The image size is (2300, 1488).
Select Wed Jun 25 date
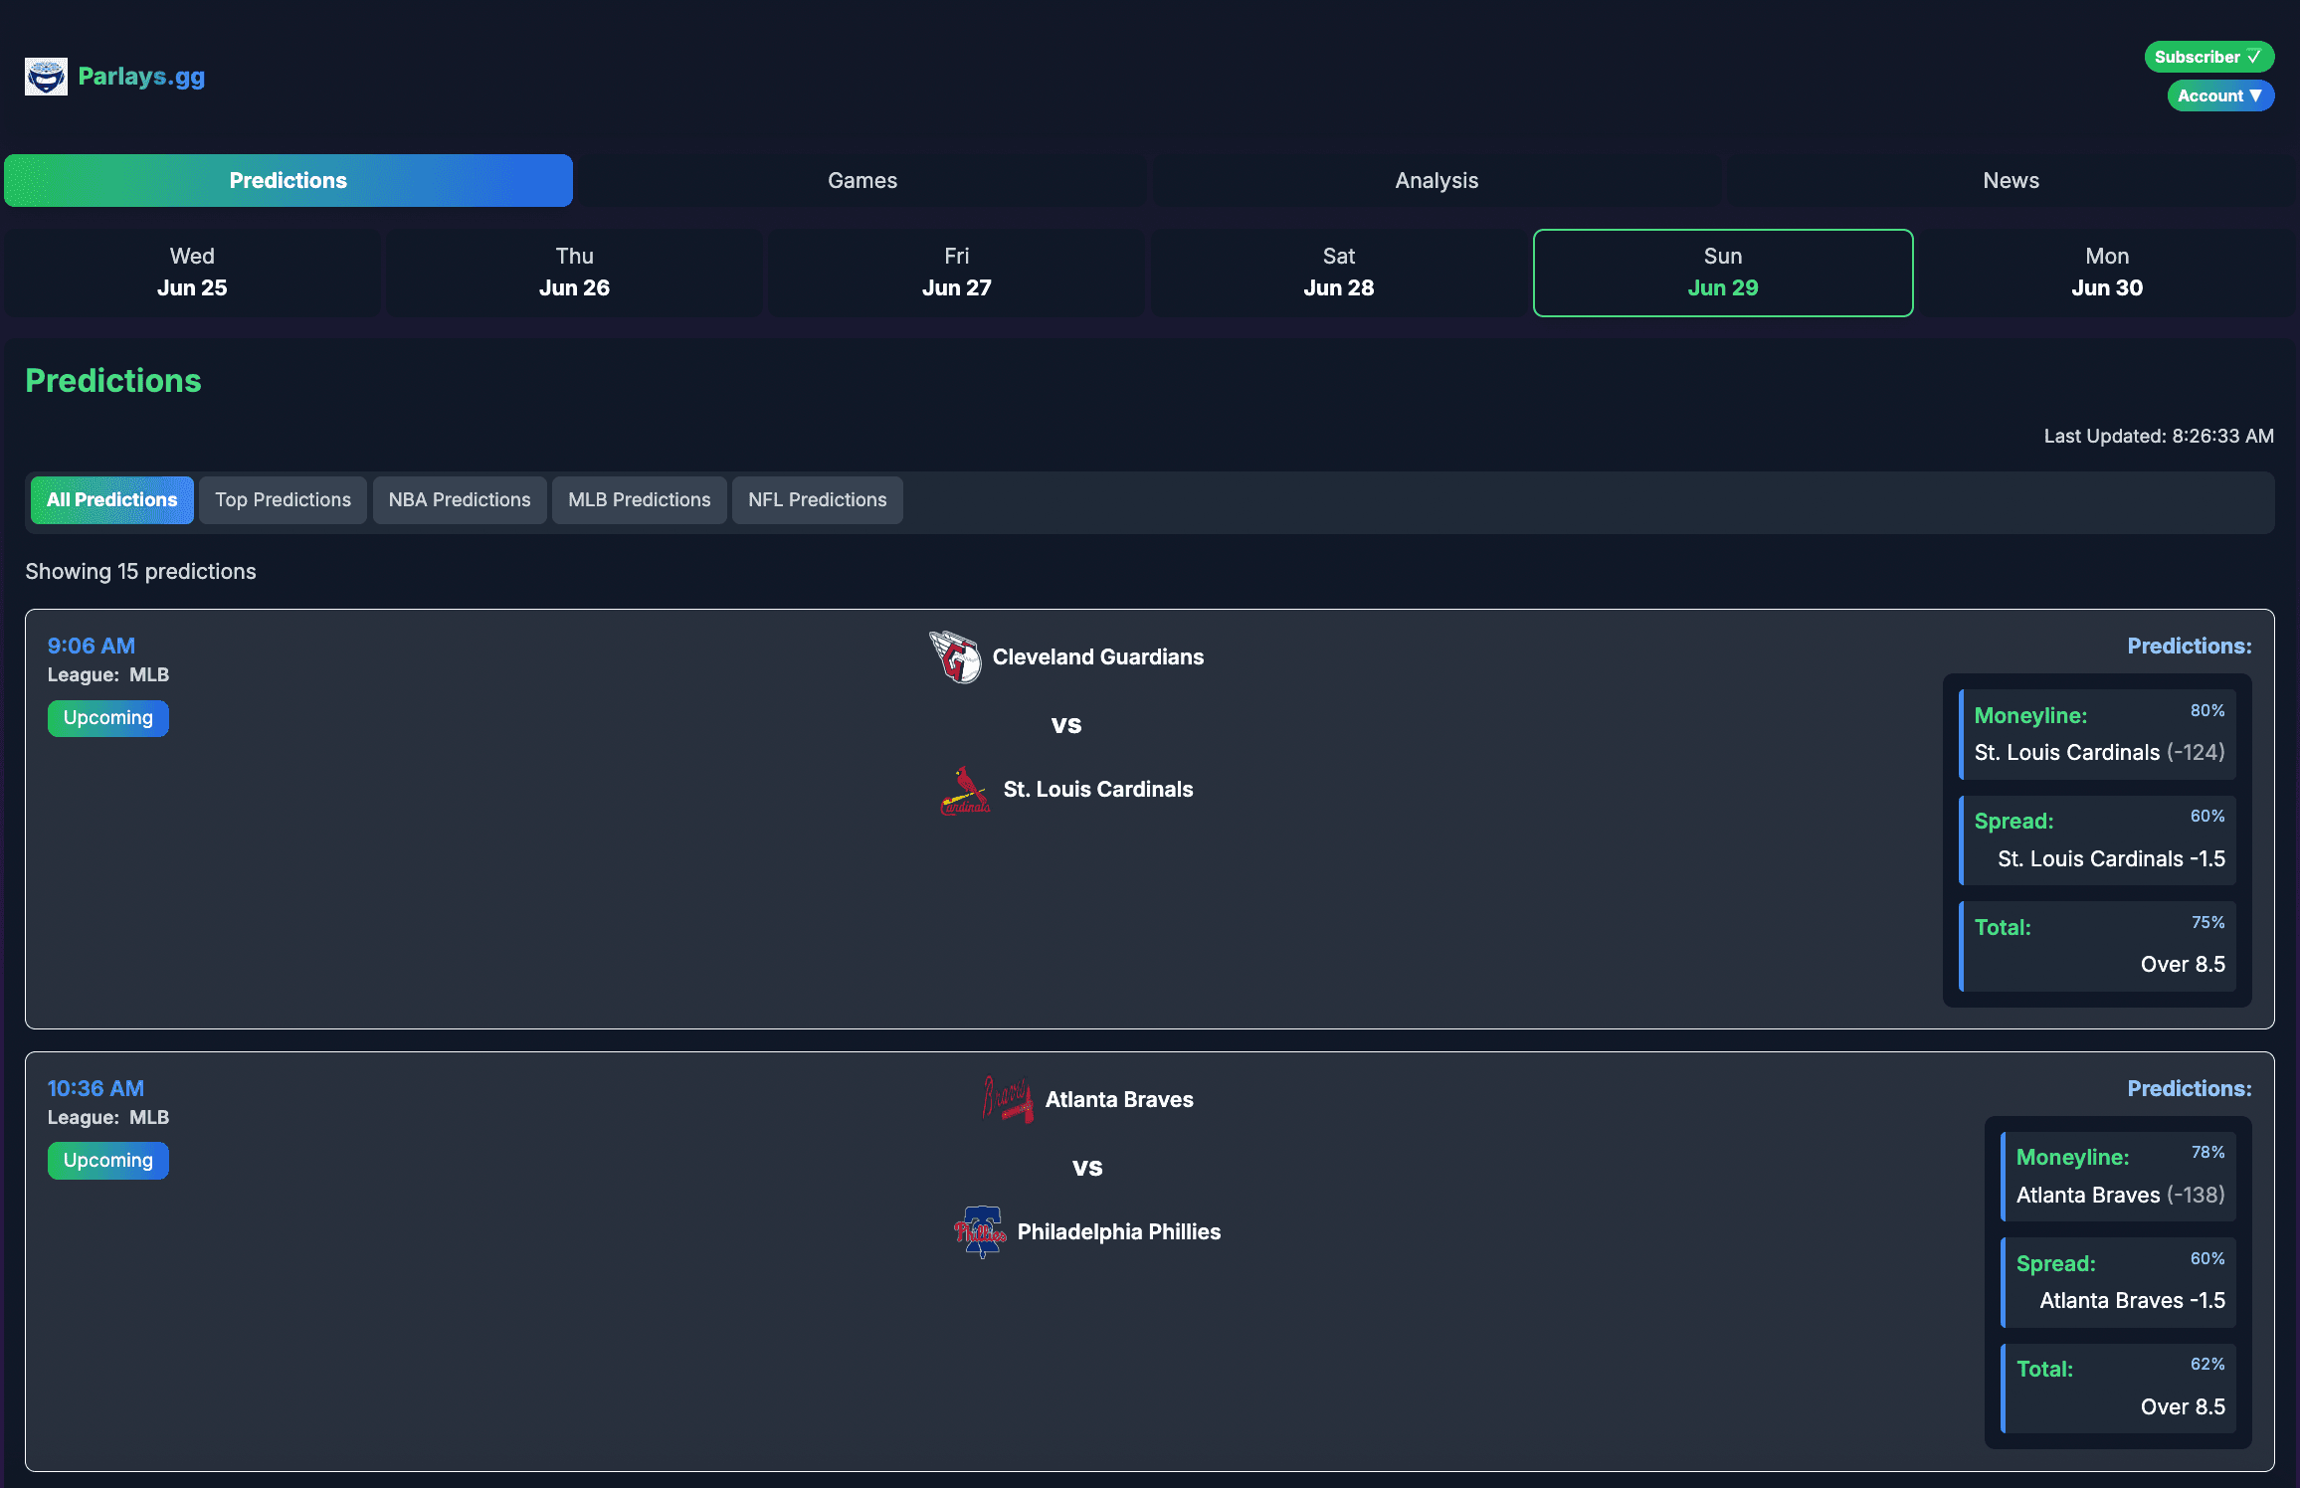(192, 273)
